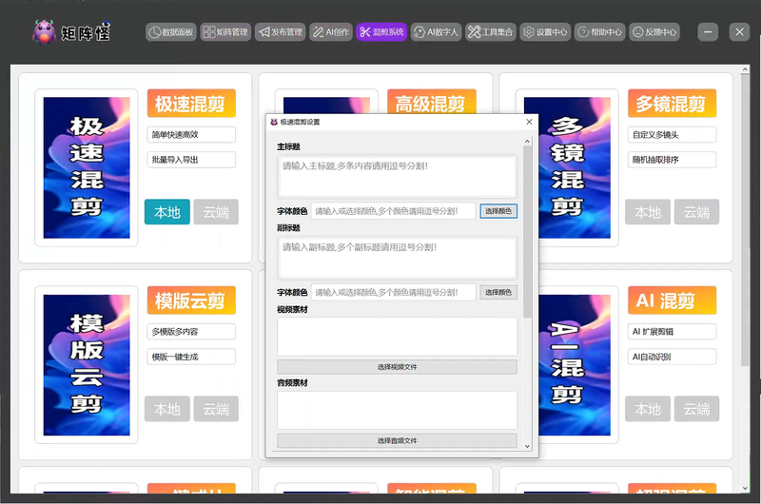This screenshot has width=761, height=504.
Task: Click 云端 under 多镜混剪
Action: 696,212
